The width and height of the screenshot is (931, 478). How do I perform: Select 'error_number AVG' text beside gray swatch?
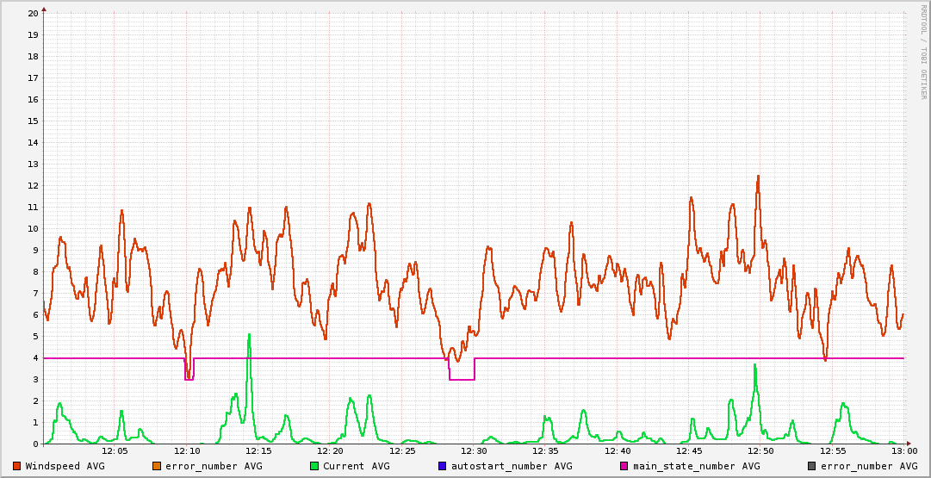pos(869,466)
